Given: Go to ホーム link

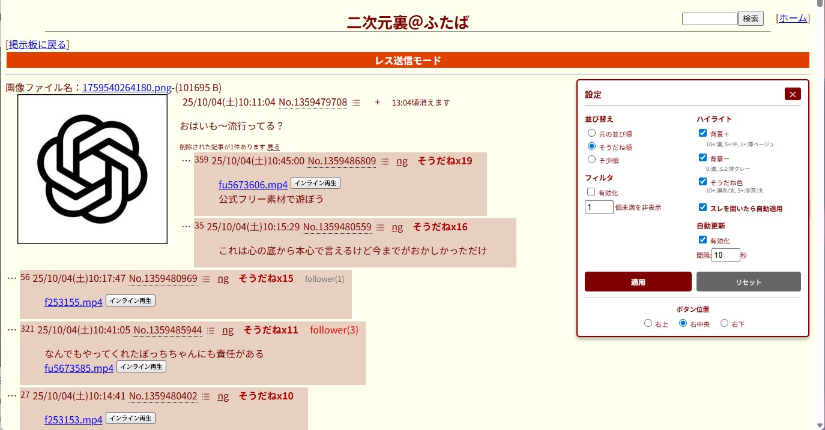Looking at the screenshot, I should tap(793, 18).
